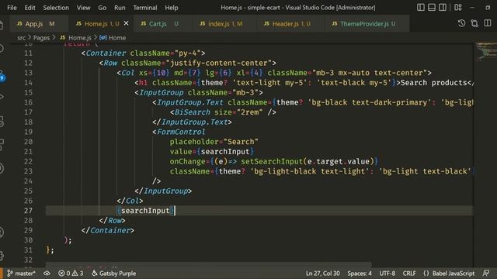Click the open changes compare icon
This screenshot has height=279, width=497.
click(474, 23)
